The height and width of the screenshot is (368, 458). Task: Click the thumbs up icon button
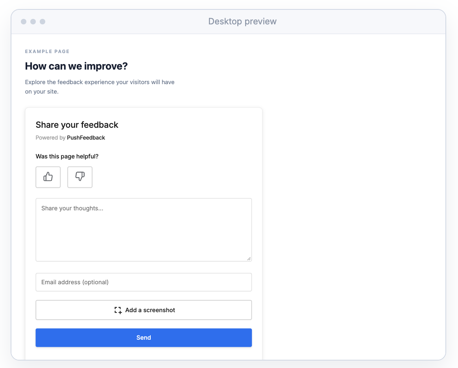tap(48, 177)
